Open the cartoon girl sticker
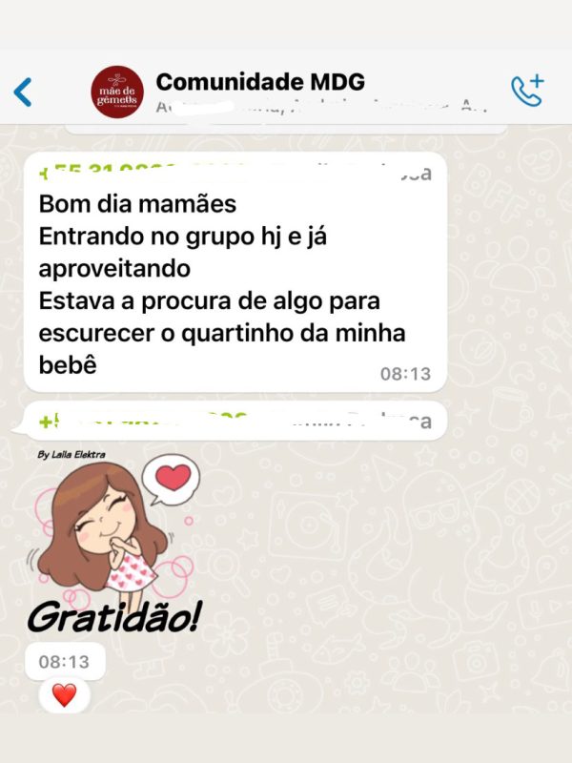Image resolution: width=572 pixels, height=763 pixels. coord(115,542)
